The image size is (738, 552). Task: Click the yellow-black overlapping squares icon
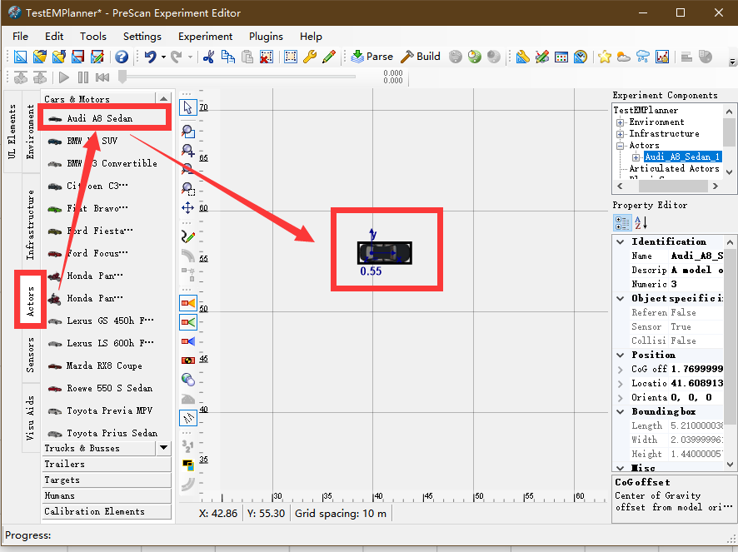point(187,465)
